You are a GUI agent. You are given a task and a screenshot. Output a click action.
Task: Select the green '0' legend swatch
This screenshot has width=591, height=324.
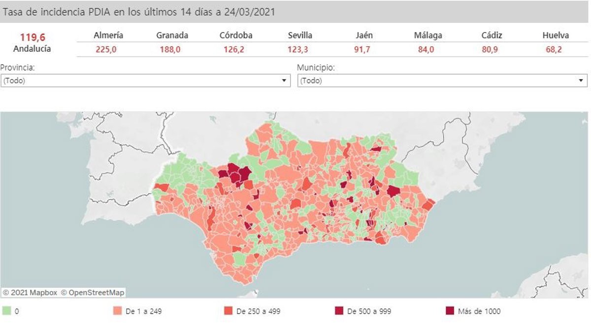pyautogui.click(x=7, y=311)
